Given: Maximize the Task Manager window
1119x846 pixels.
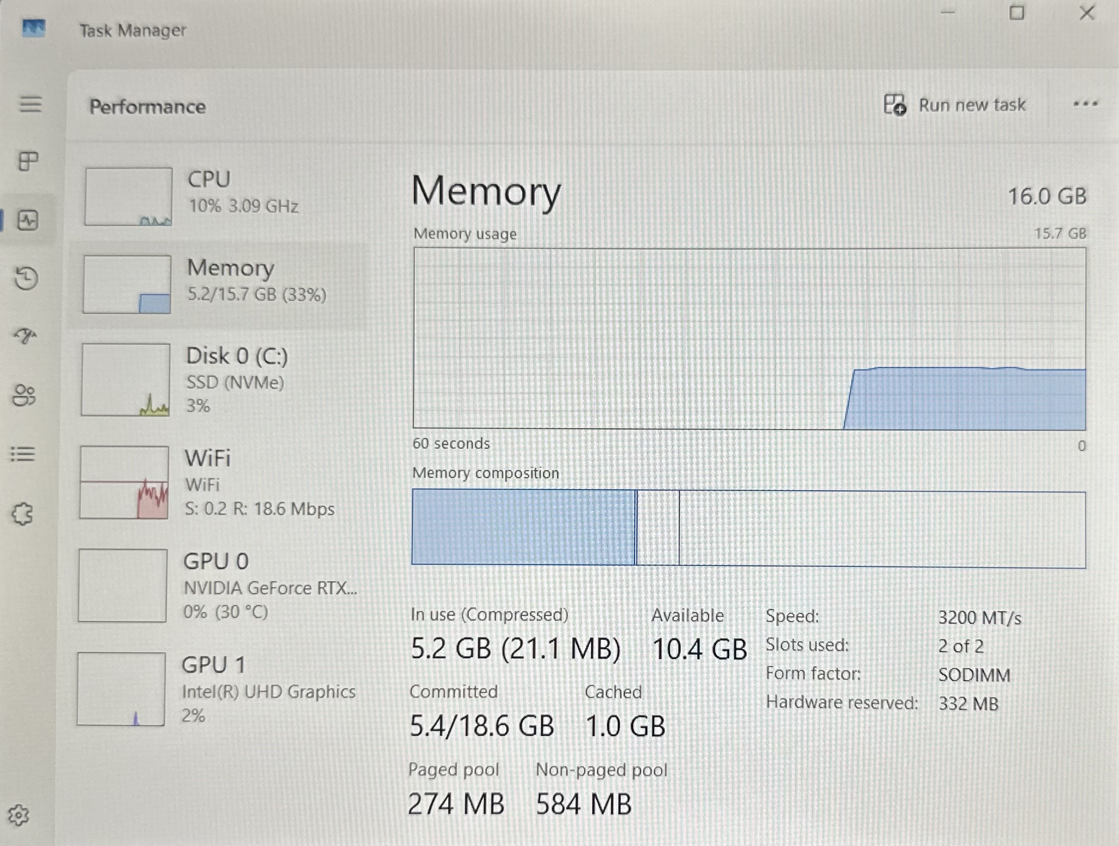Looking at the screenshot, I should tap(1017, 13).
